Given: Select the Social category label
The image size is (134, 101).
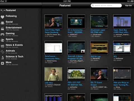Looking at the screenshot, I should coord(9,22).
